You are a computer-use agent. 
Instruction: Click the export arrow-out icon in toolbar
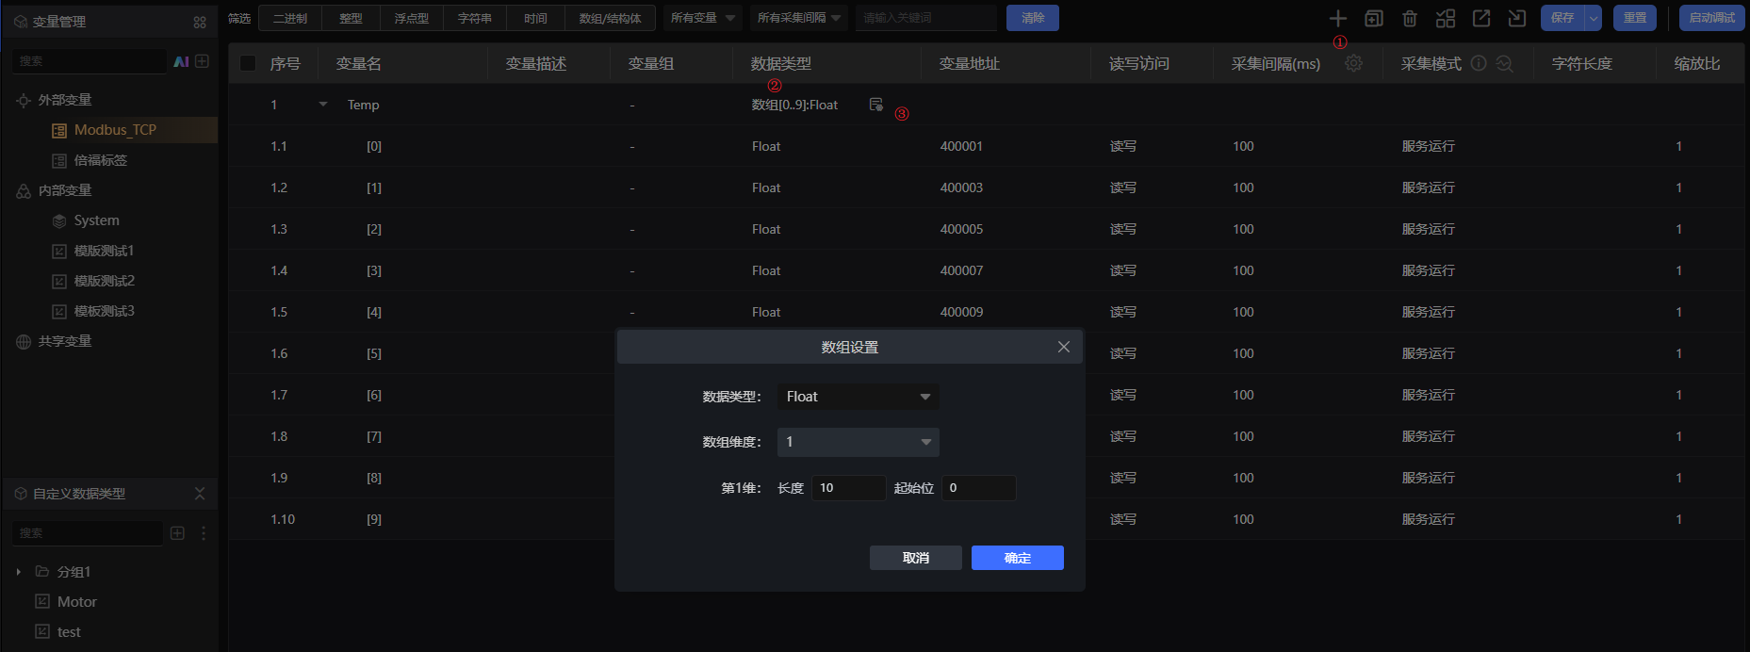[x=1481, y=18]
